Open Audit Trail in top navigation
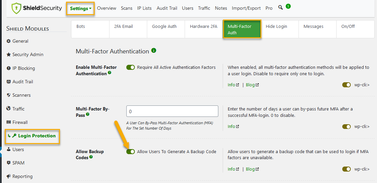Screen dimensions: 377x183 167,8
